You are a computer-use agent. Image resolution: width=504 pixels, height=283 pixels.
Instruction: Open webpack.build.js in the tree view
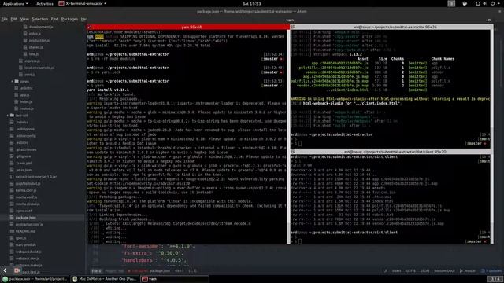pos(28,252)
